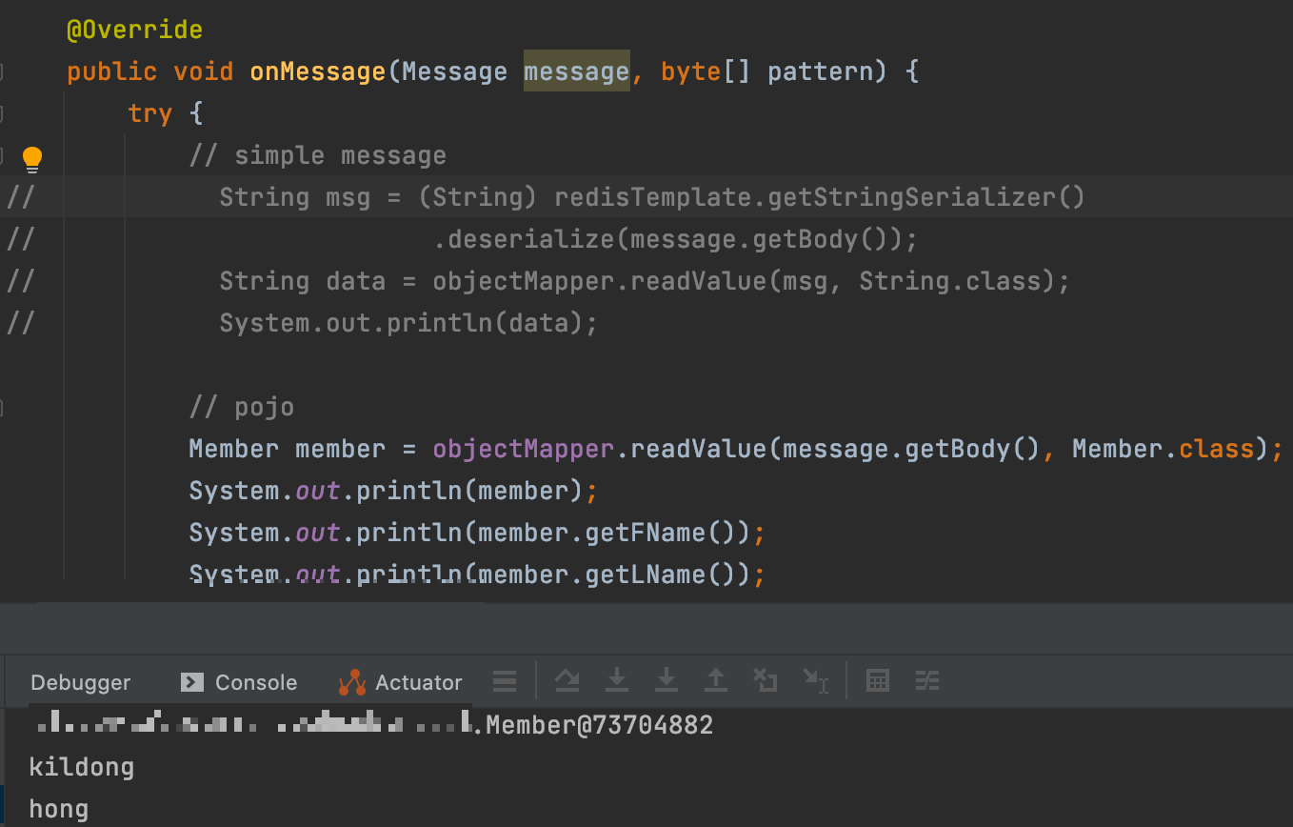Click the Drop Frame icon
Viewport: 1293px width, 827px height.
pos(766,680)
